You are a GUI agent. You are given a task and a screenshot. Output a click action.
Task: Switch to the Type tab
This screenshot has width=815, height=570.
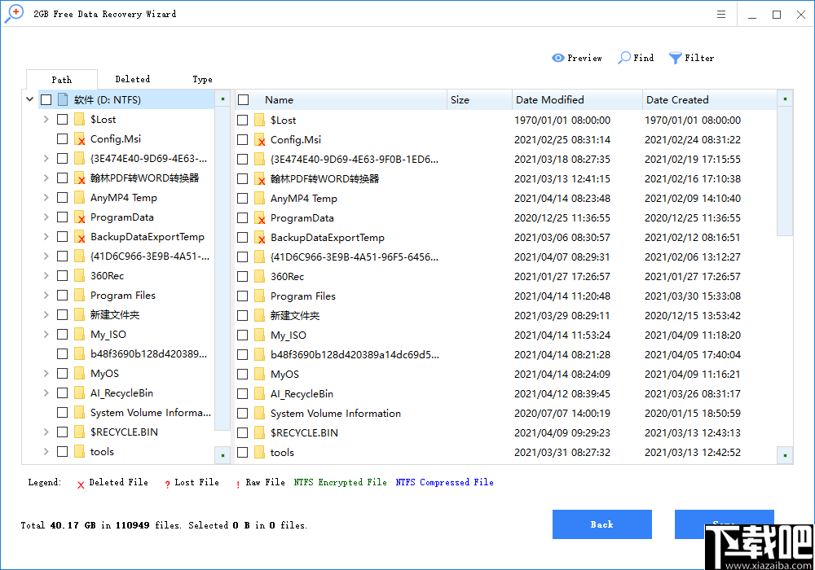pos(202,79)
